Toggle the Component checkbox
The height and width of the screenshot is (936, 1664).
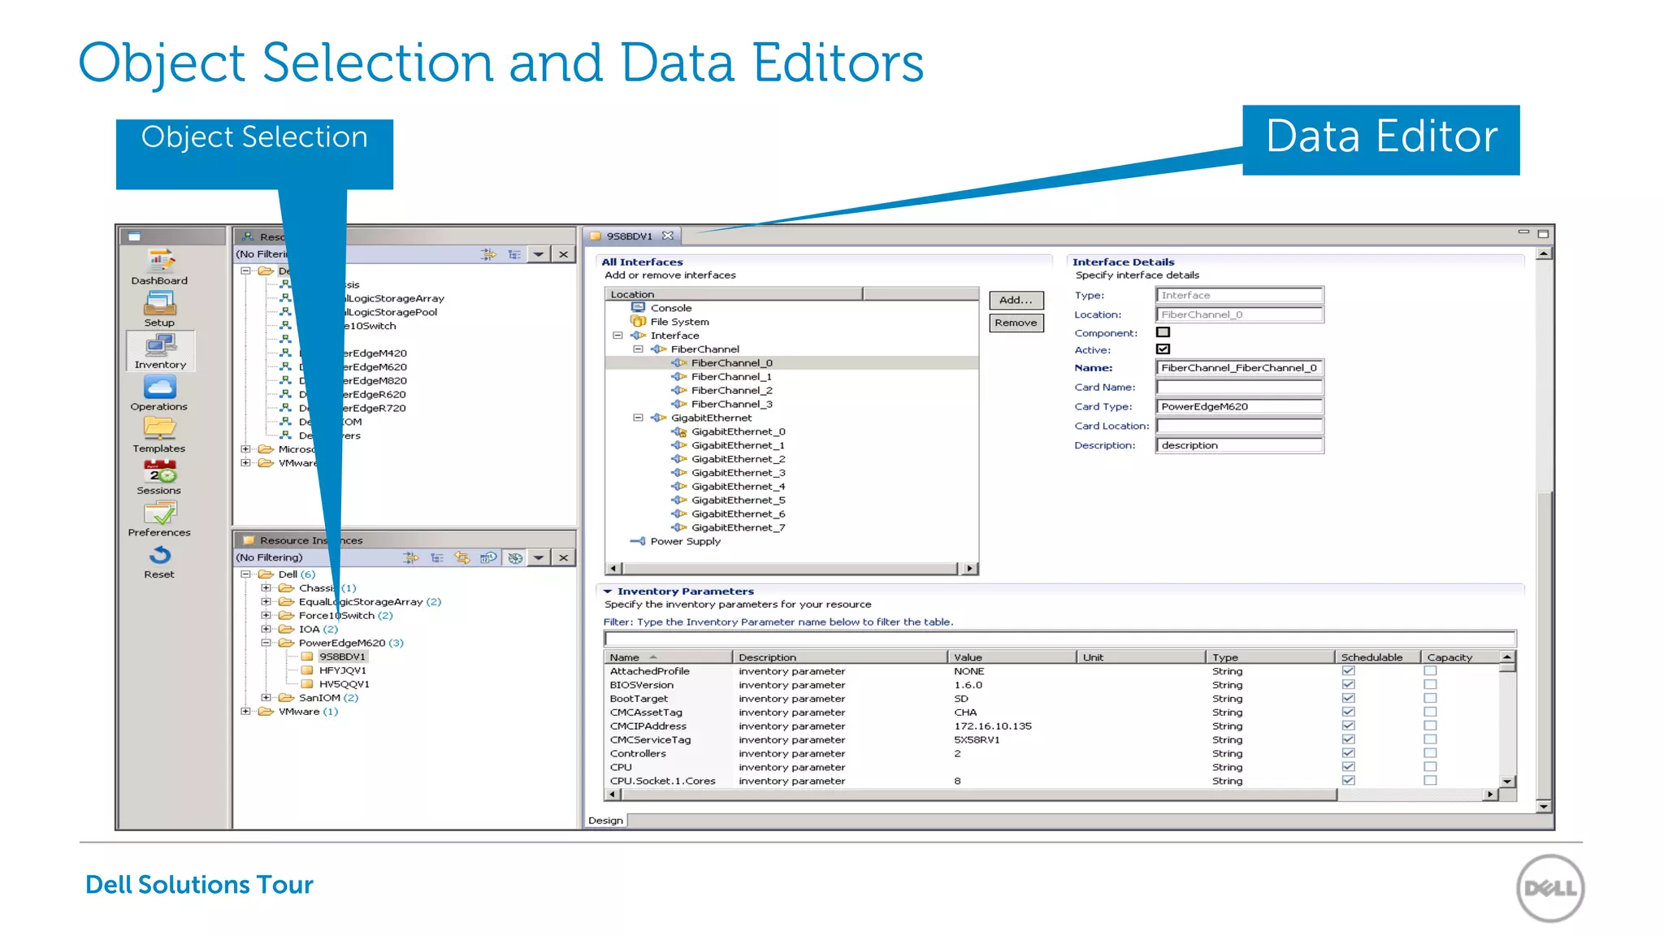pos(1163,332)
